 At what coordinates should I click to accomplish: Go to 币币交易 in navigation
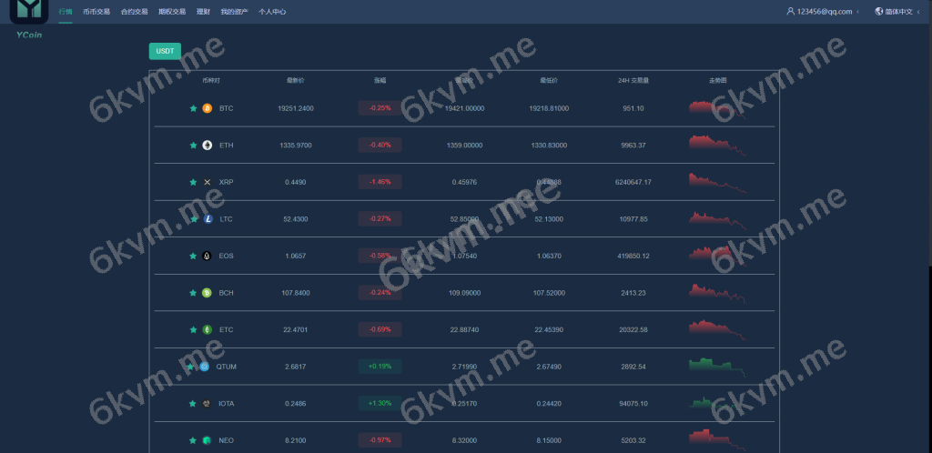(x=96, y=12)
